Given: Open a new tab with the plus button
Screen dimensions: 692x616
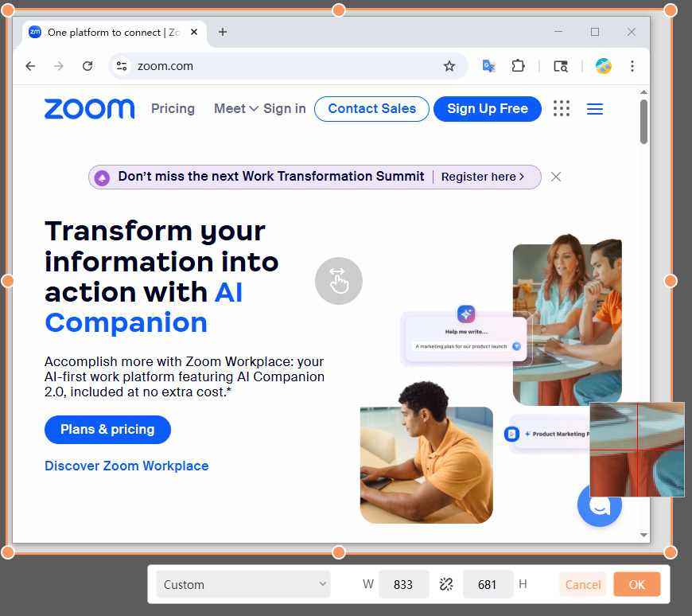Looking at the screenshot, I should [223, 32].
